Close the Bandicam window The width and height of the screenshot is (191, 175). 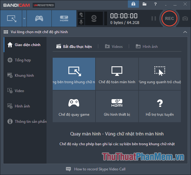click(x=185, y=4)
